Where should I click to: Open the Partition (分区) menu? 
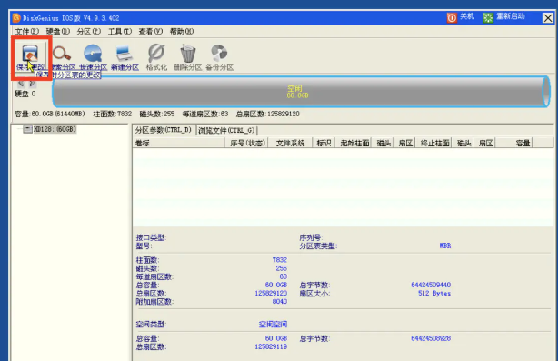89,31
